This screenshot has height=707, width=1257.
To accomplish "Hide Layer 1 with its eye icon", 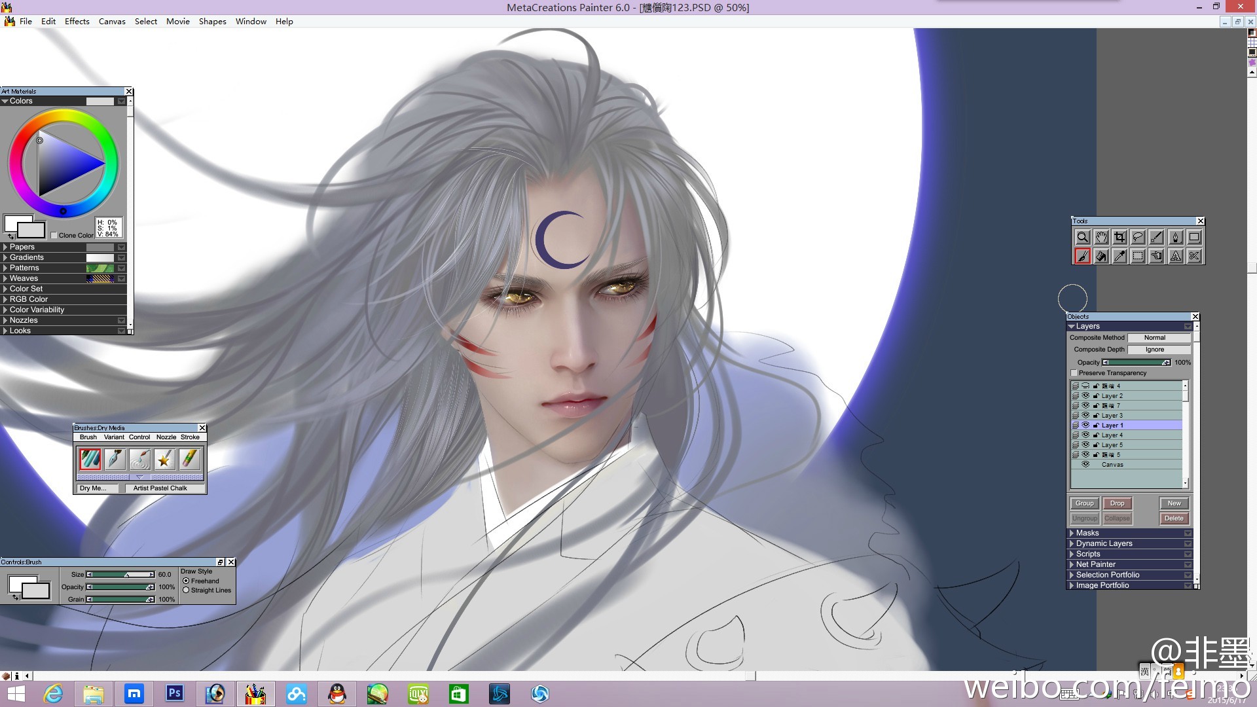I will click(x=1085, y=426).
